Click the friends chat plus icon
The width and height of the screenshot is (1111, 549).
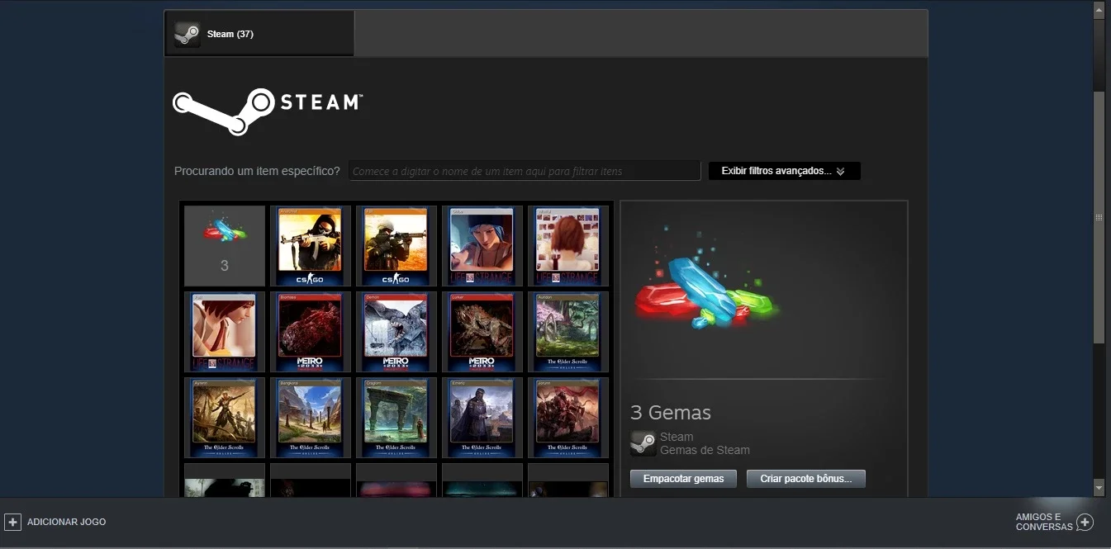[1085, 522]
